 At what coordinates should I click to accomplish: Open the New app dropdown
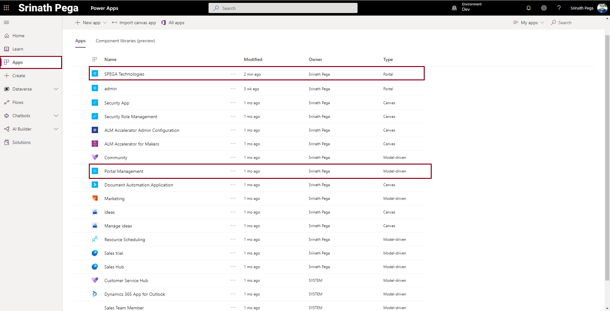[x=105, y=23]
